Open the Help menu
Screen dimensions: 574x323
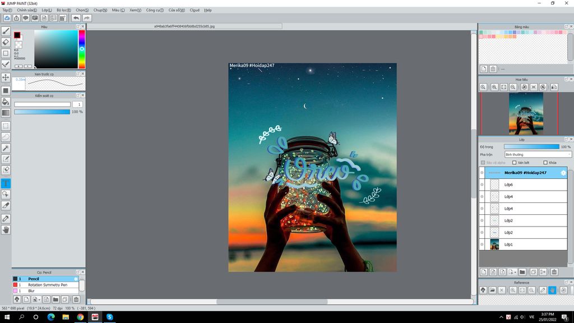pos(207,10)
